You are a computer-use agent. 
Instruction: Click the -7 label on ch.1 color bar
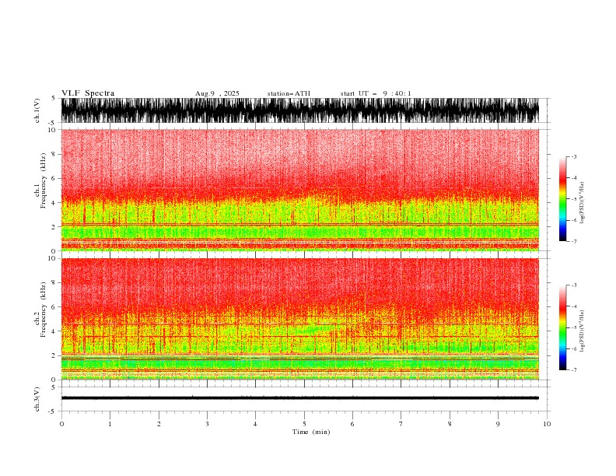574,241
